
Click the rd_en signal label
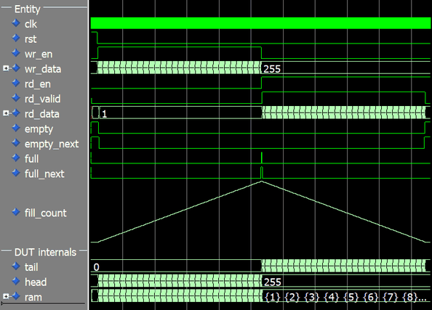tap(38, 84)
